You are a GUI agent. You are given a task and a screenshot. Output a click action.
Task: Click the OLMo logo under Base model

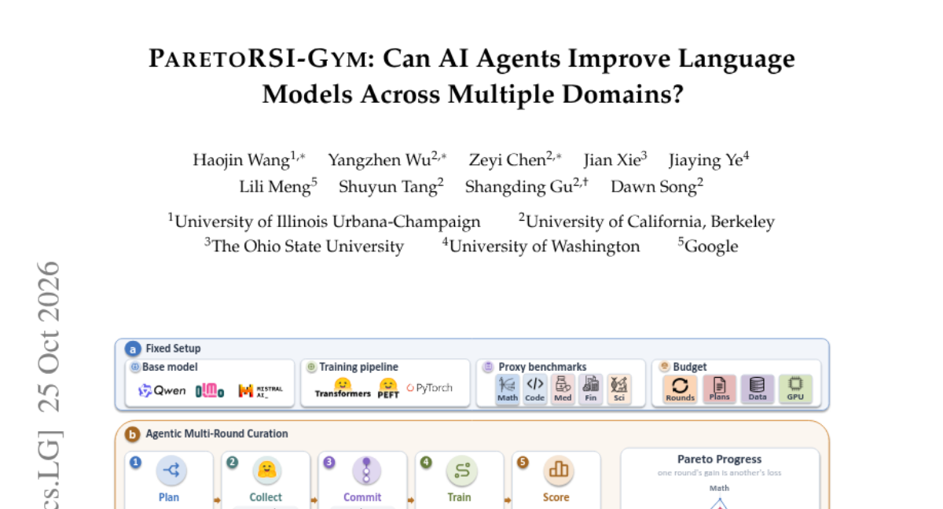(x=210, y=390)
